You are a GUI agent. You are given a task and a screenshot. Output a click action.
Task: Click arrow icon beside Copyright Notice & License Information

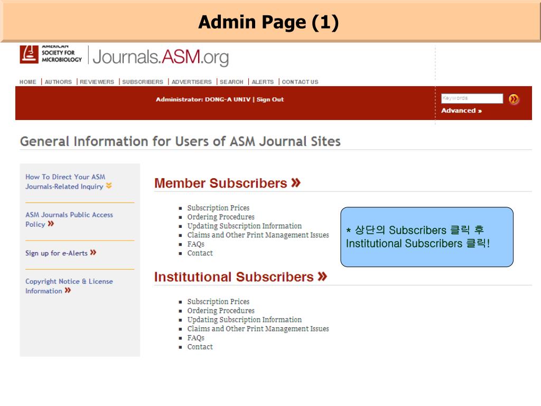click(x=68, y=291)
